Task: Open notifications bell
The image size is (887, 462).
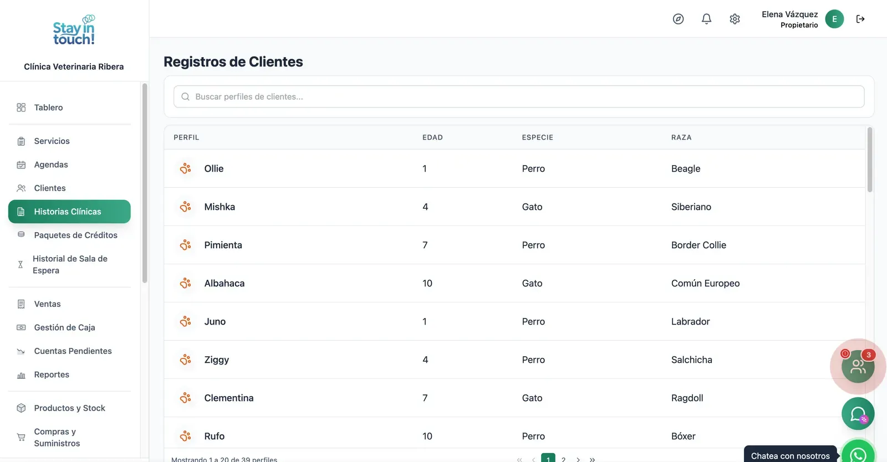Action: pyautogui.click(x=706, y=19)
